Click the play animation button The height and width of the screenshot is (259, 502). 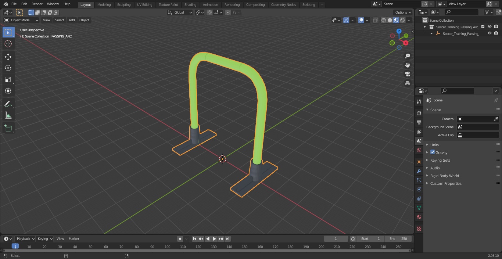(214, 239)
